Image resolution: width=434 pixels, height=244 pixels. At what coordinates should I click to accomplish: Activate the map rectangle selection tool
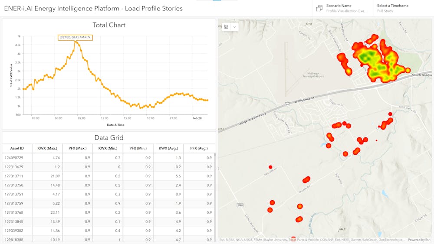pos(226,27)
